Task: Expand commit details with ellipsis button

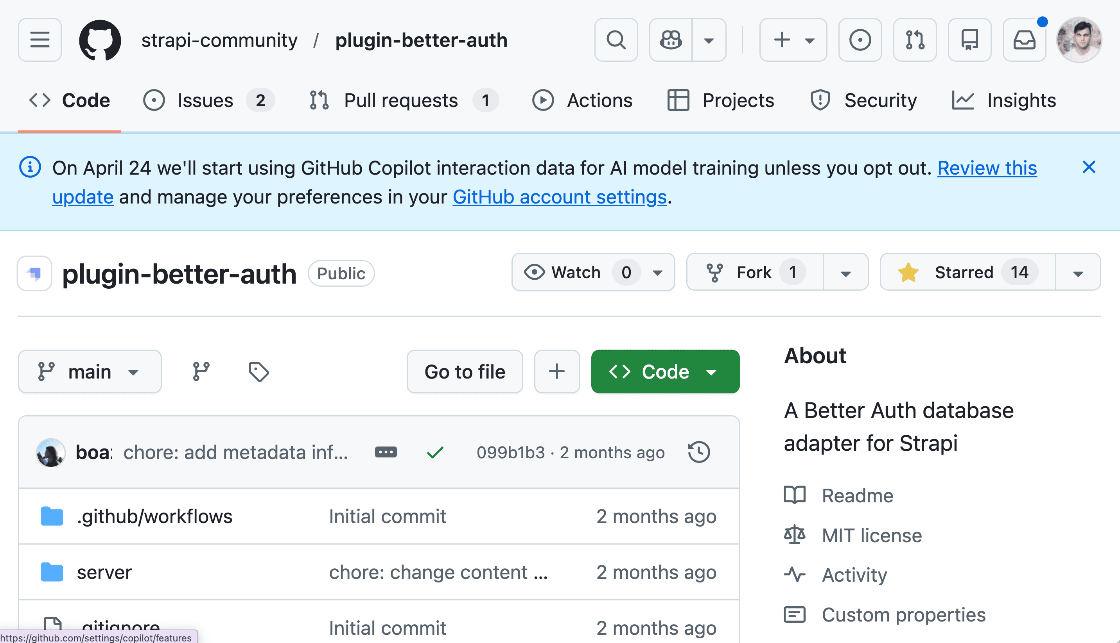Action: pos(386,452)
